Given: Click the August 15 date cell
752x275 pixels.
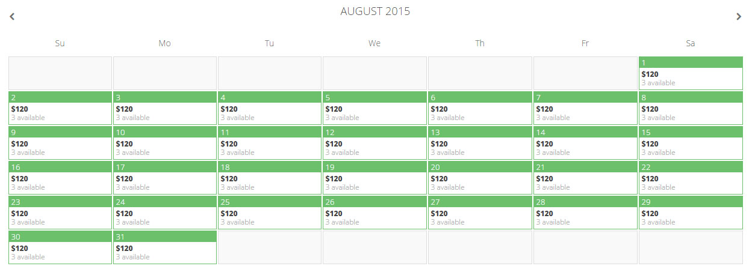Looking at the screenshot, I should point(690,143).
